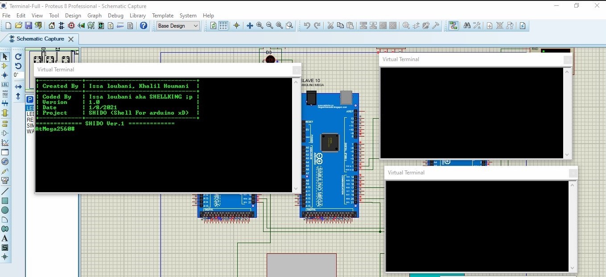
Task: Zoom in on the schematic
Action: pyautogui.click(x=260, y=26)
